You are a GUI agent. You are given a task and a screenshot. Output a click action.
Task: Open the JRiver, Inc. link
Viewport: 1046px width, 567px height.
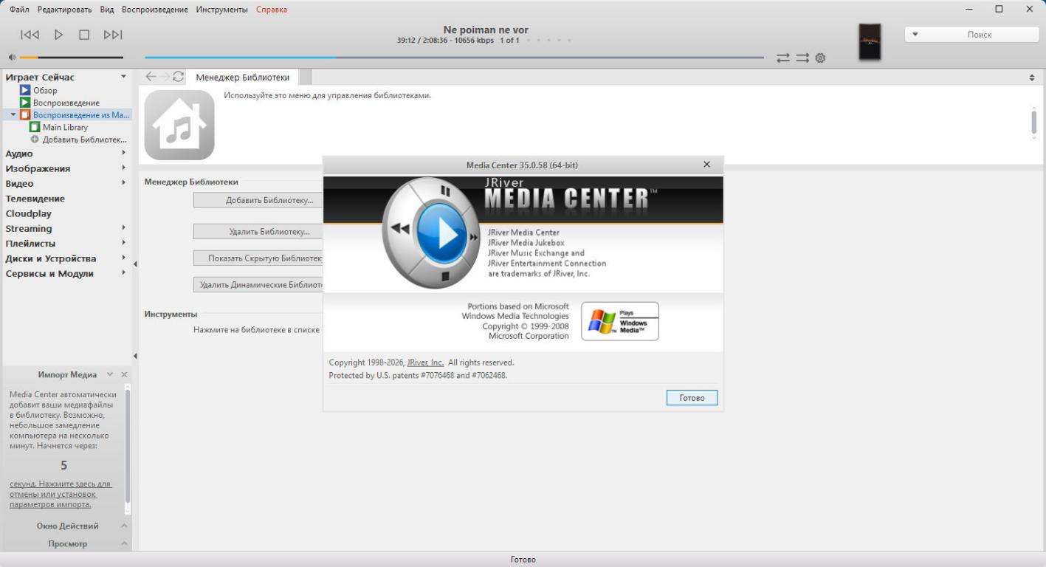pos(425,362)
